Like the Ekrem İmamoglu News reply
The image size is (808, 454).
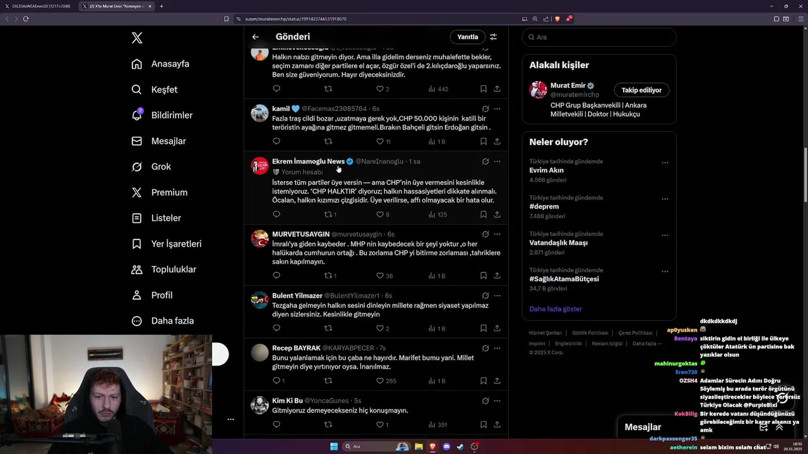point(380,214)
